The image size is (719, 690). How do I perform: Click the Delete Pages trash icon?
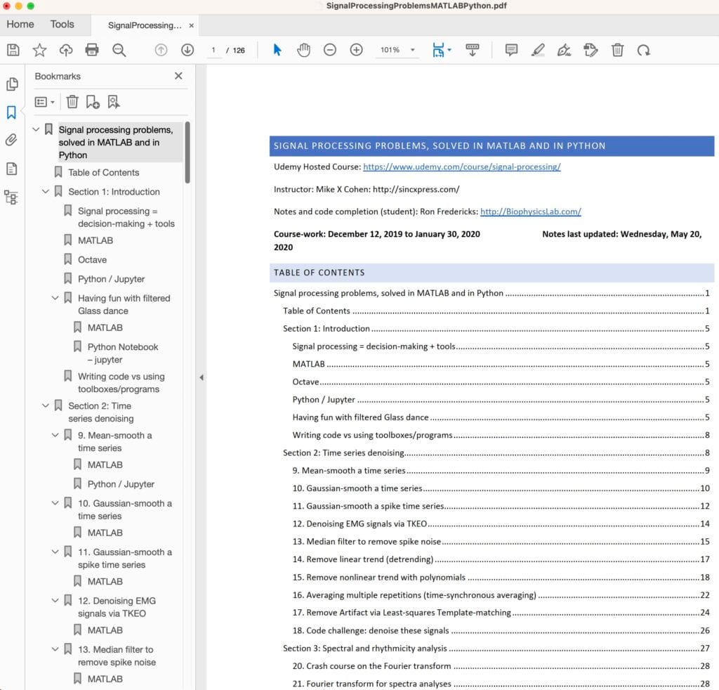[x=617, y=50]
